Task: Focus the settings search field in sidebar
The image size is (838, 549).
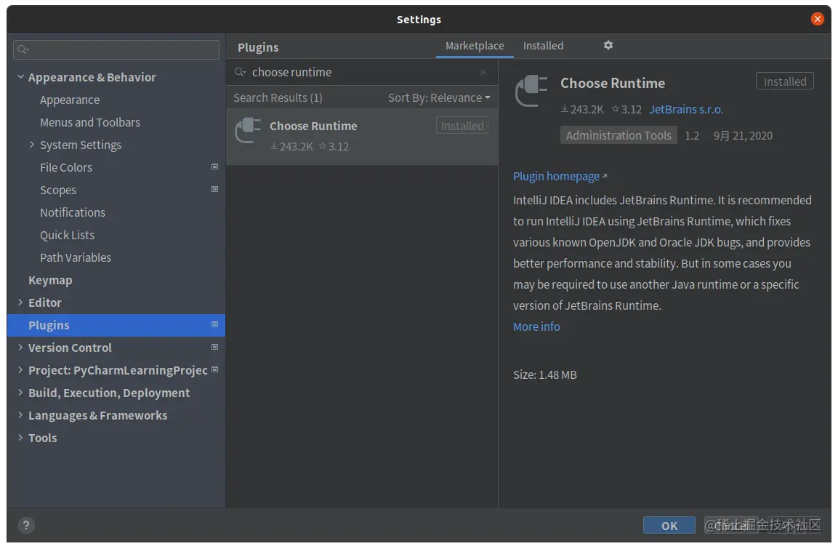Action: pos(116,49)
